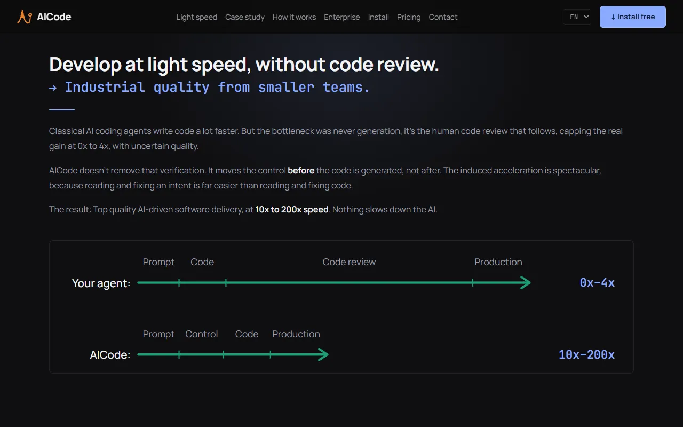Click 'Prompt' label in AICode row

pos(158,334)
